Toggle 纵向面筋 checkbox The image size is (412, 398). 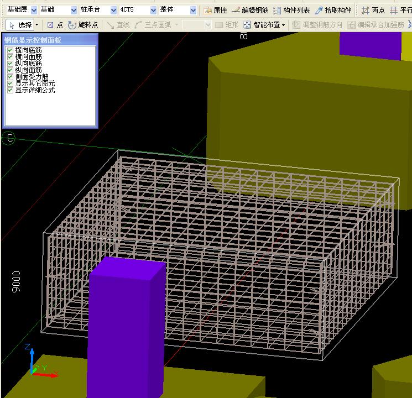10,70
